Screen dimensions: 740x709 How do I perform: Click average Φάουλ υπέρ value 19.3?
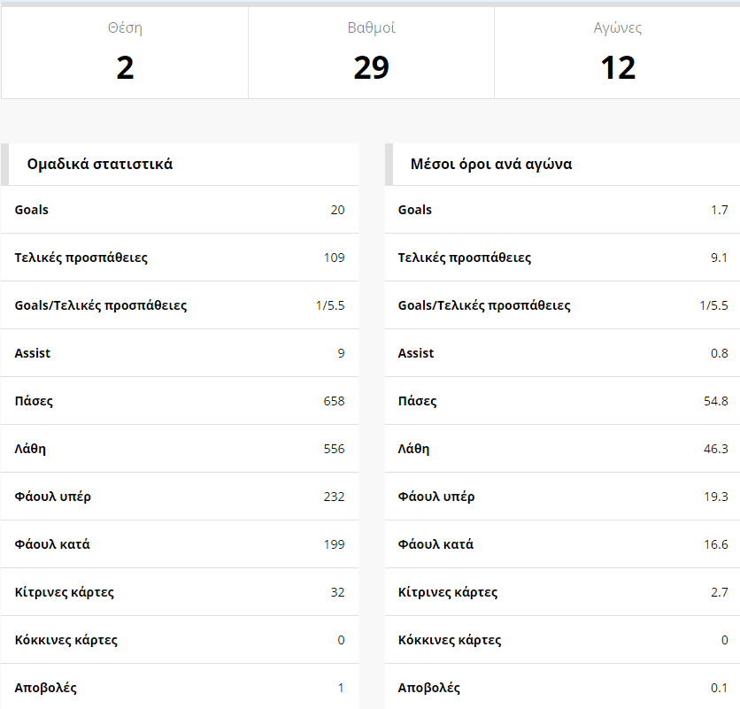click(713, 497)
